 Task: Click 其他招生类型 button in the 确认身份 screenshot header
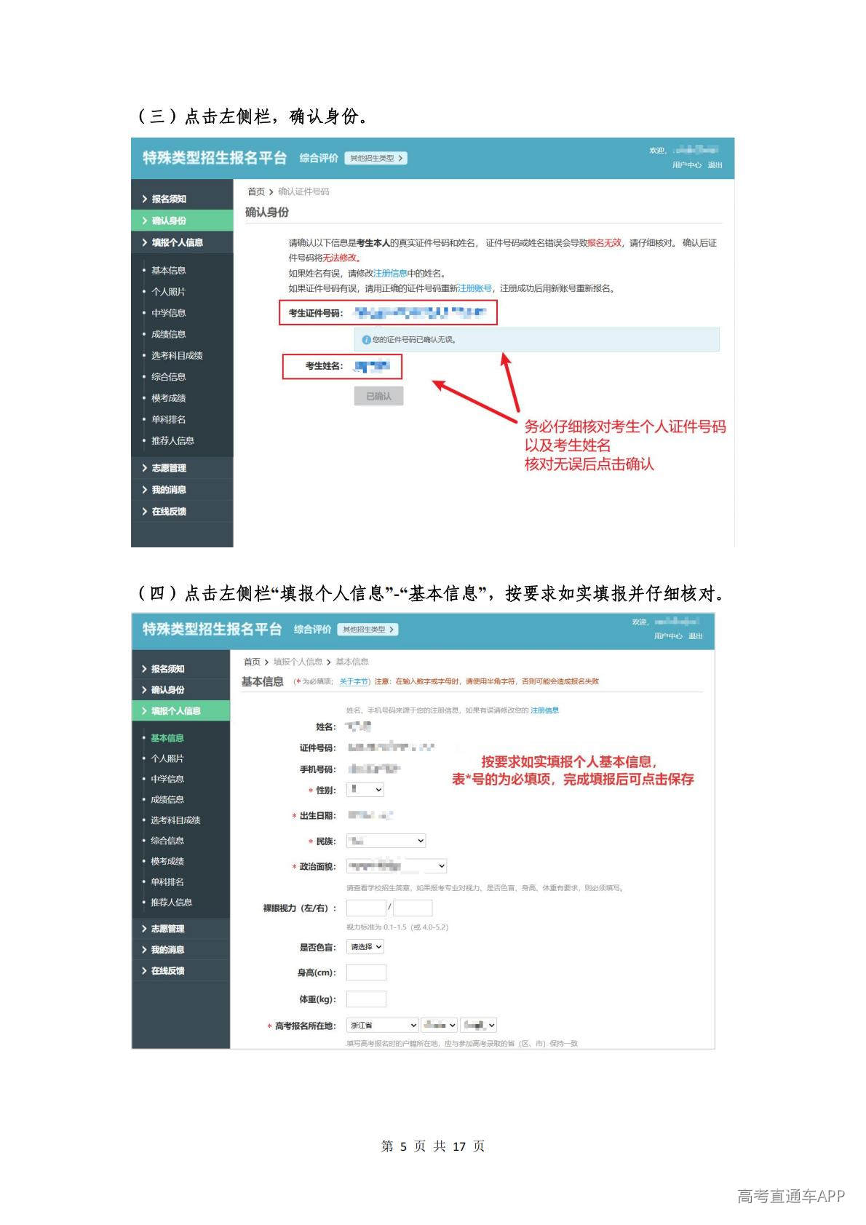pos(376,158)
